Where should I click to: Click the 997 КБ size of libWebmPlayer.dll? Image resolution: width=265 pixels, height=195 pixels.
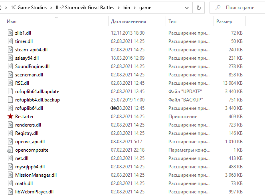[235, 192]
